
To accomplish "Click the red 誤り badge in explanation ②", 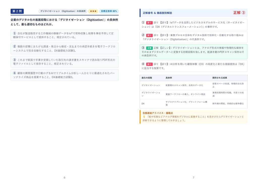I will pos(149,35).
